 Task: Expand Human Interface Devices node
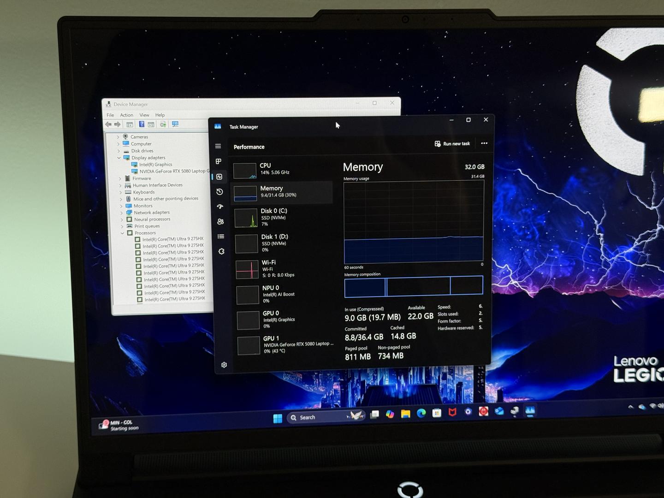120,185
